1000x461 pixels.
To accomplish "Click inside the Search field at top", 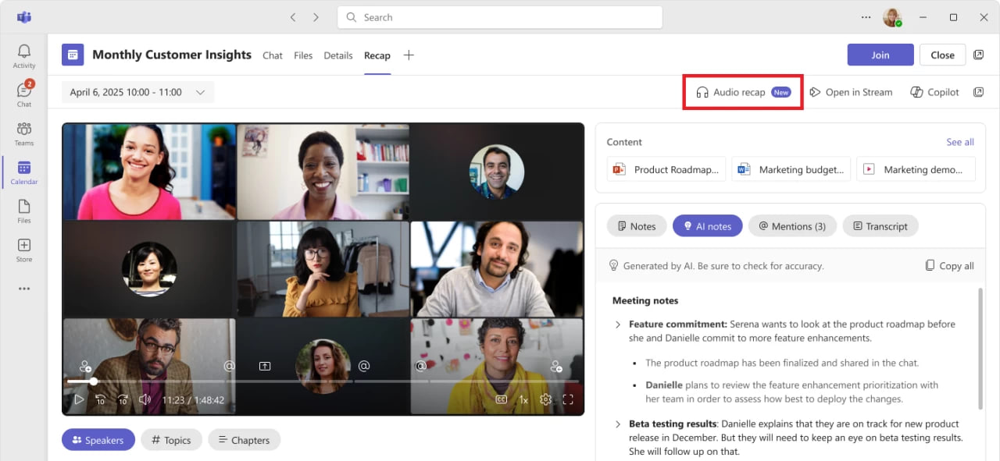I will 499,16.
